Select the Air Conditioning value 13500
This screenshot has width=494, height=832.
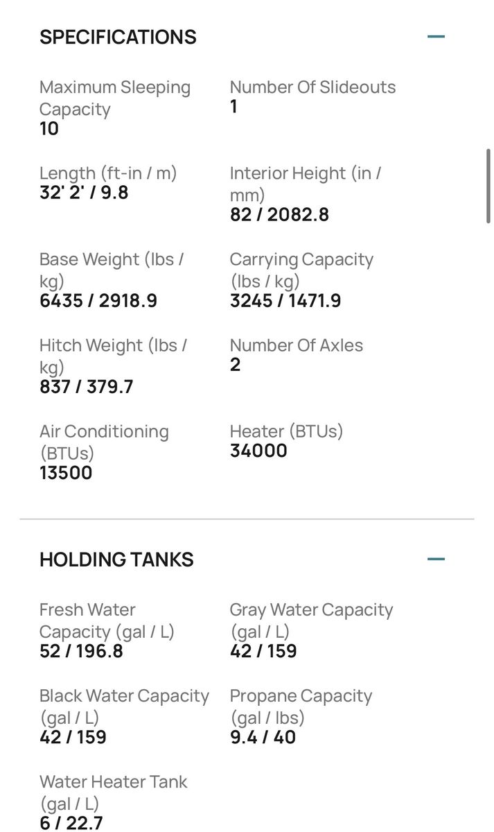pos(66,473)
